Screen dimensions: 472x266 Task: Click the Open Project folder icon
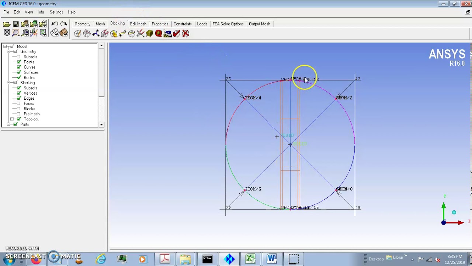(x=7, y=24)
